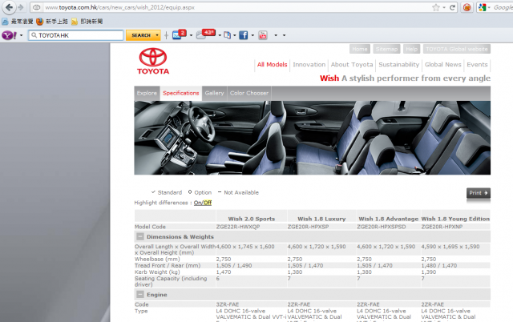Click the Wish 1.8 Luxury column header
Screen dimensions: 513x322
(x=321, y=219)
